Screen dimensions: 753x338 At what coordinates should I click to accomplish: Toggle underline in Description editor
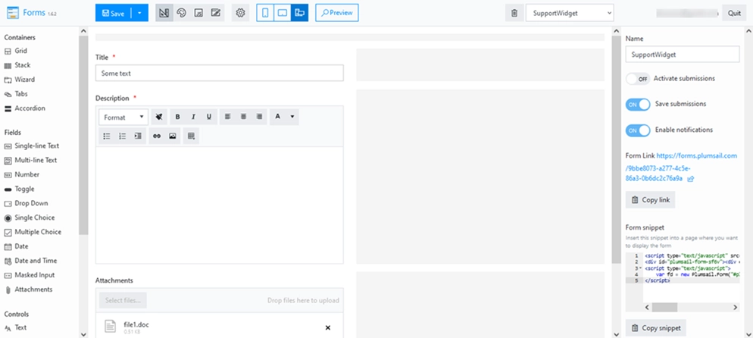click(x=209, y=117)
